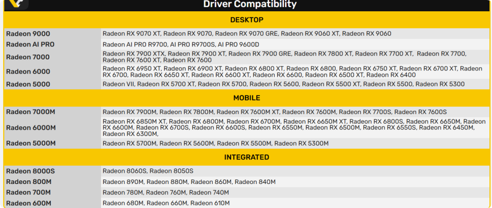
Task: Click the Radeon 600M row label
Action: [x=29, y=203]
